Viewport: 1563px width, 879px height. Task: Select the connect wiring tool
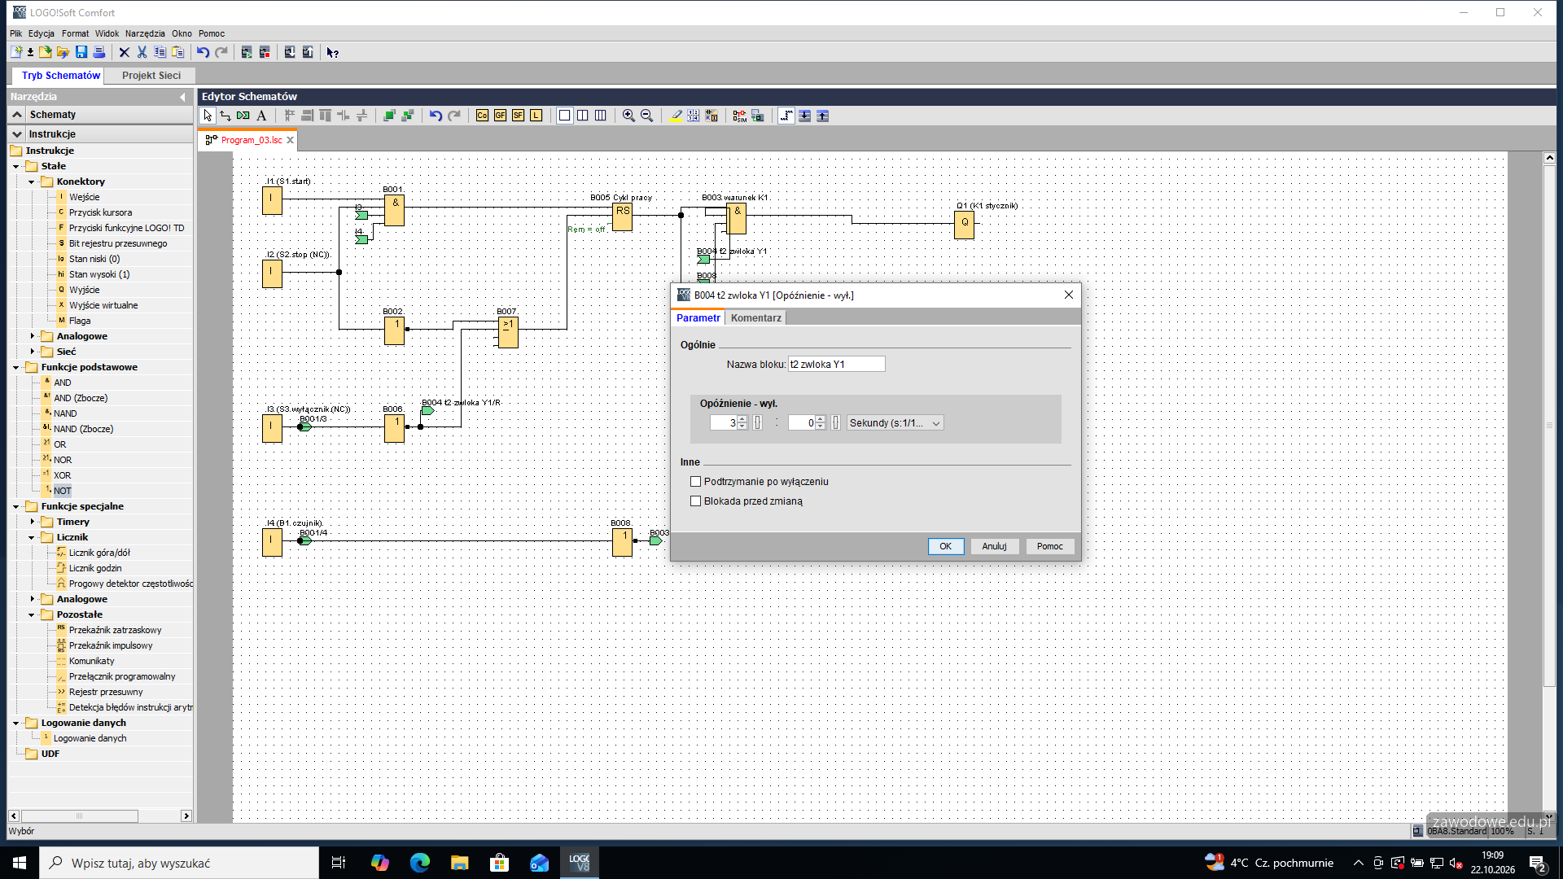point(225,116)
